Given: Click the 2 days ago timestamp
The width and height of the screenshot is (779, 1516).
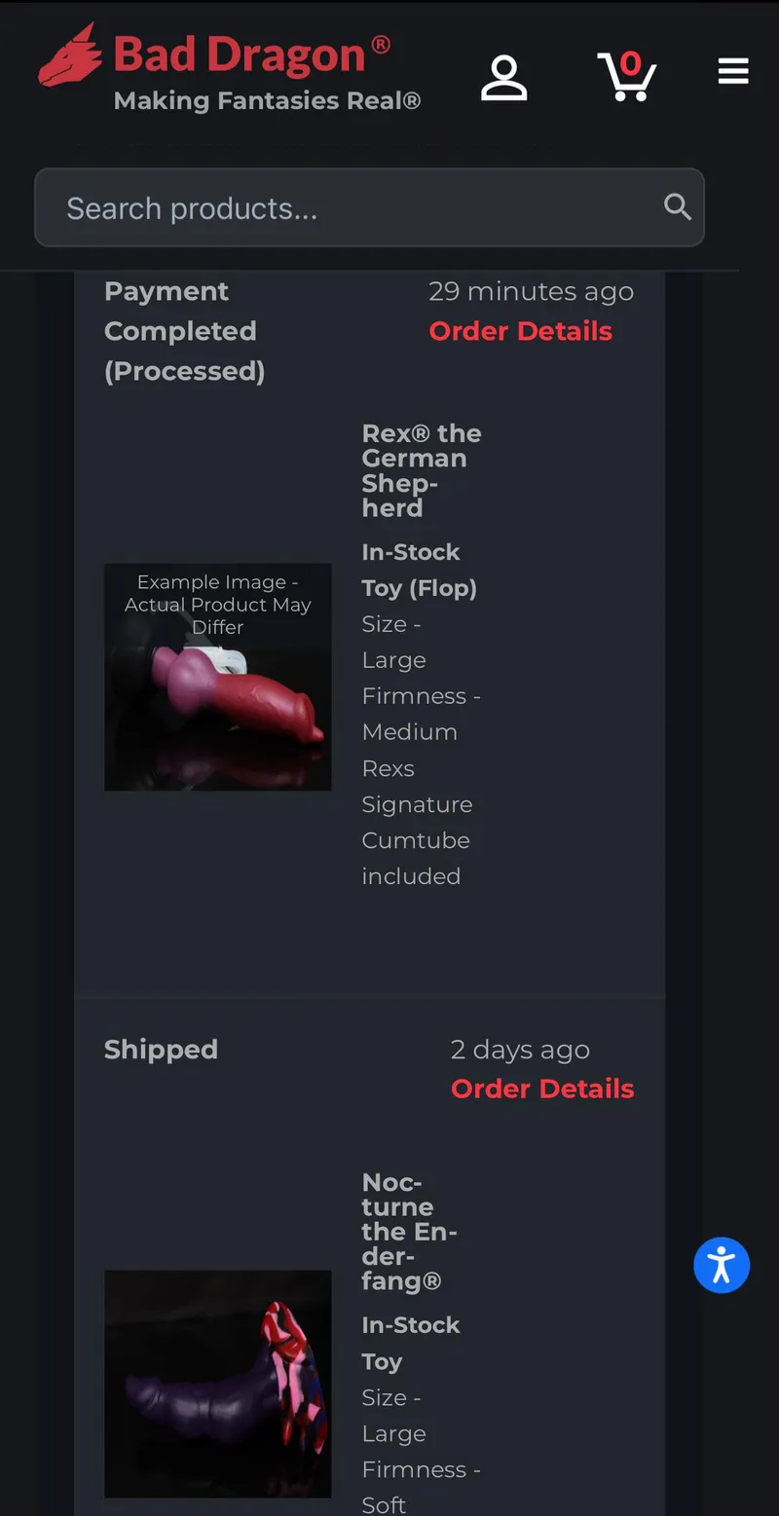Looking at the screenshot, I should tap(521, 1050).
